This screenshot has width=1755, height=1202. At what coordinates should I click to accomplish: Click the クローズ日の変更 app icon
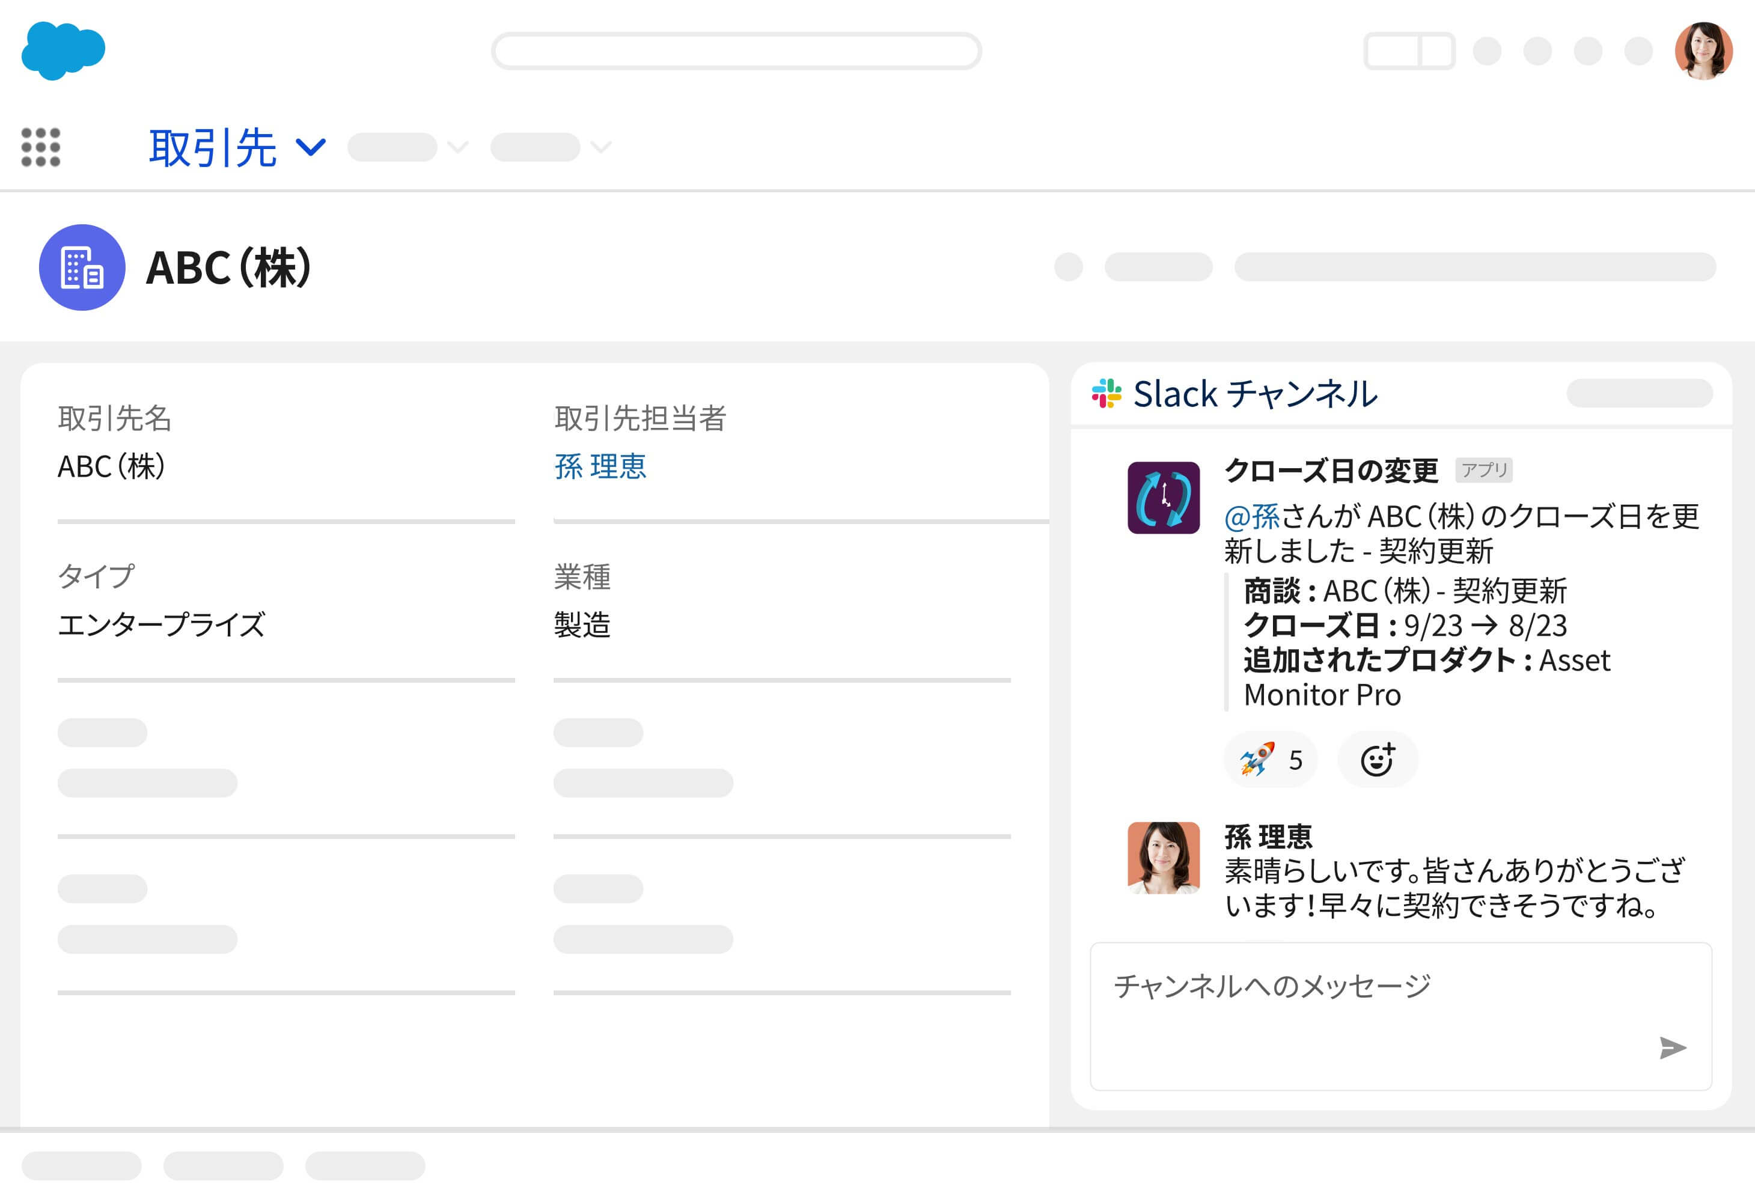tap(1164, 498)
